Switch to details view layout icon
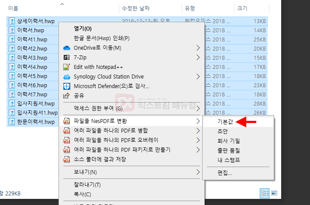The height and width of the screenshot is (205, 310). coord(265,193)
